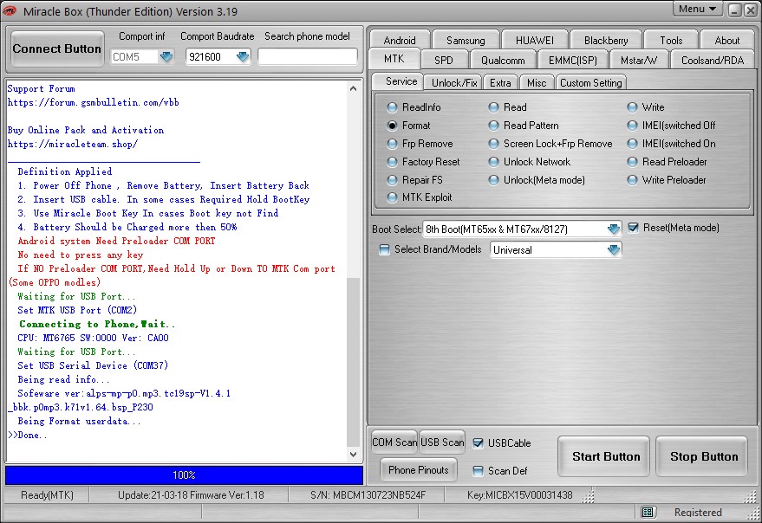Select the MTK tab
Viewport: 762px width, 523px height.
394,59
